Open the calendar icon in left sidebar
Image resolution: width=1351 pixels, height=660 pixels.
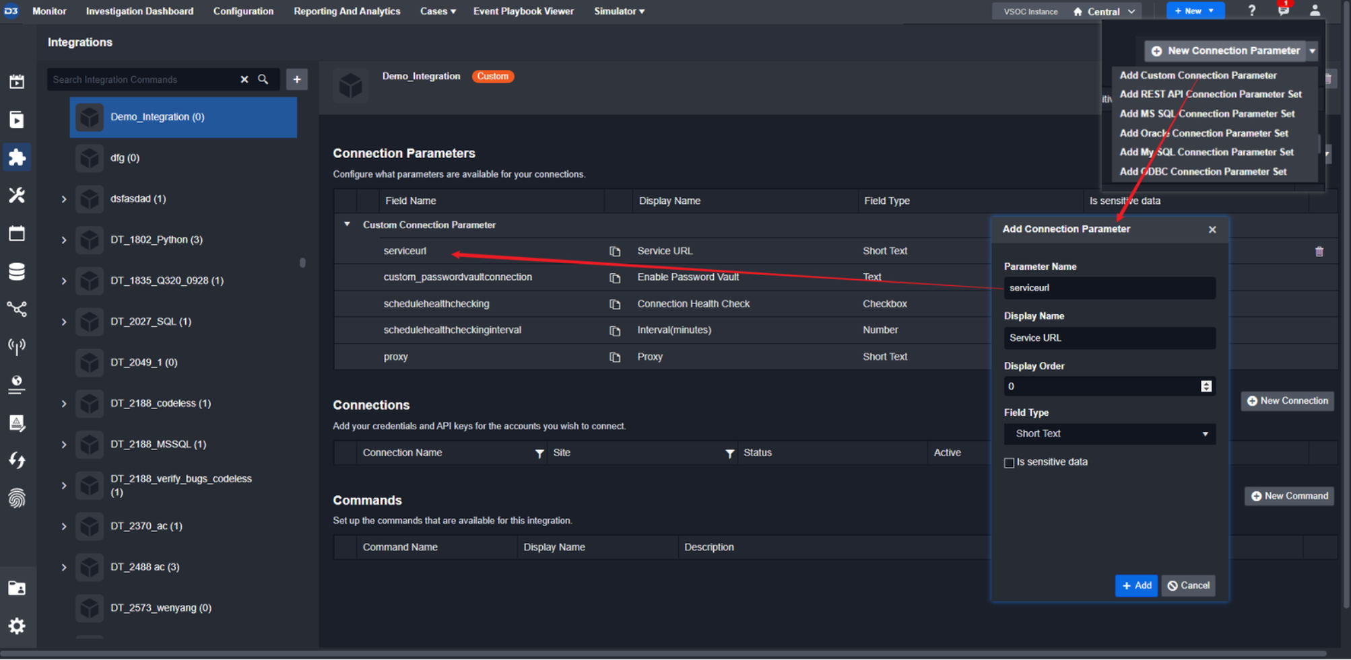tap(17, 81)
